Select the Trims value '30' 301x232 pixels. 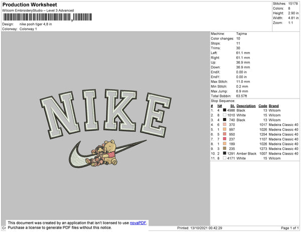(x=238, y=48)
